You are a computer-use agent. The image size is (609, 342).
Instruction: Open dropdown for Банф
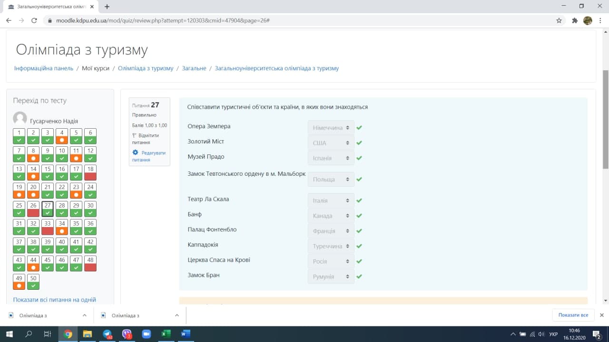[331, 216]
